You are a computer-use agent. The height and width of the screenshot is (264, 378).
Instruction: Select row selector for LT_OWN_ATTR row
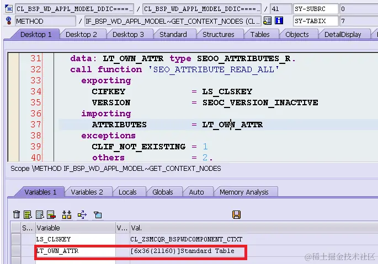tap(15, 251)
